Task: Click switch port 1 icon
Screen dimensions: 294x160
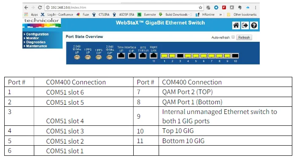Action: coord(165,56)
